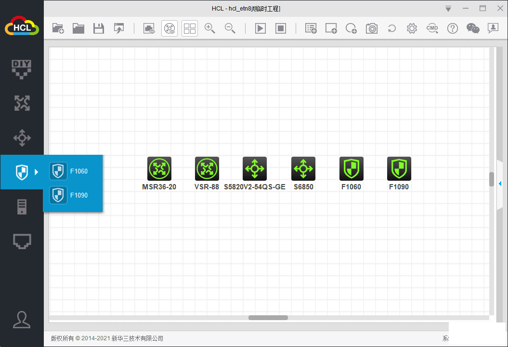Open the terminal/host device category
The width and height of the screenshot is (508, 347).
click(22, 207)
